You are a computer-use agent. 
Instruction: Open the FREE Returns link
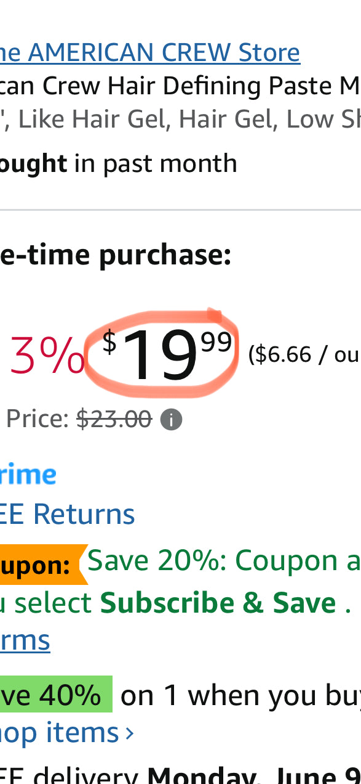click(x=68, y=515)
